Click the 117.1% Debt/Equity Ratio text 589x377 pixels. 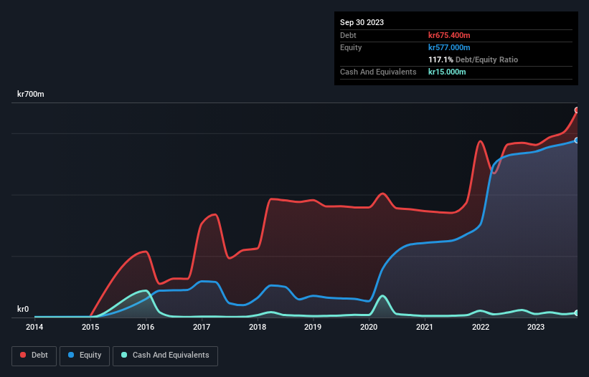click(x=473, y=59)
